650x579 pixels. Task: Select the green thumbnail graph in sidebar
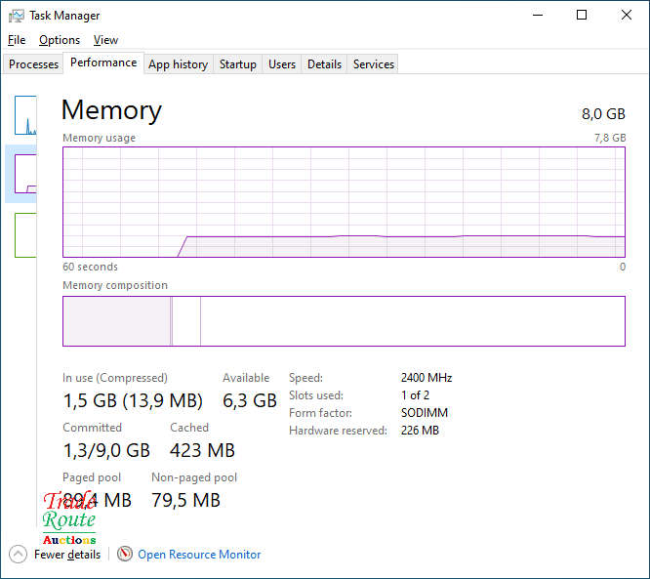click(25, 235)
